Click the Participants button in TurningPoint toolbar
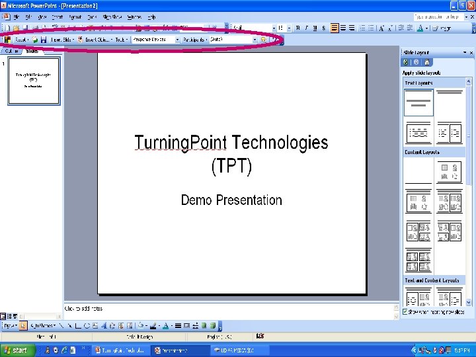The image size is (476, 357). 195,40
